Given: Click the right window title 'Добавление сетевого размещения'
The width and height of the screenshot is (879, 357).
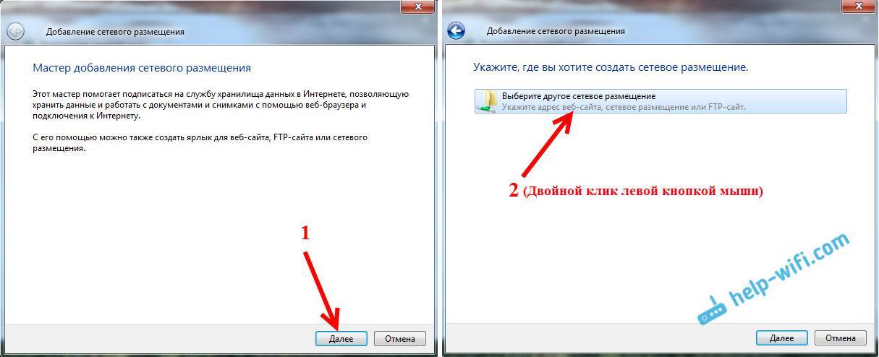Looking at the screenshot, I should click(x=556, y=31).
